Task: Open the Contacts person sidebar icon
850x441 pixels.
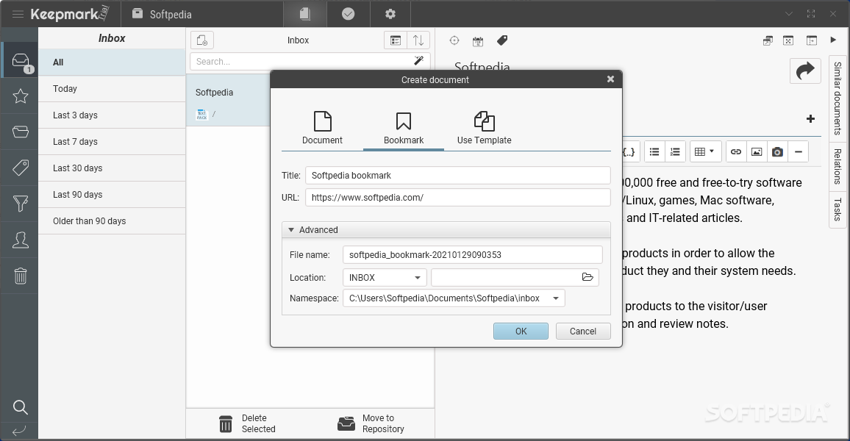Action: [21, 240]
